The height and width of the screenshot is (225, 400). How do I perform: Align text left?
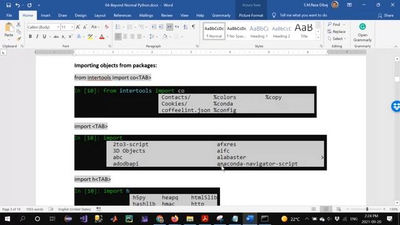click(x=118, y=37)
